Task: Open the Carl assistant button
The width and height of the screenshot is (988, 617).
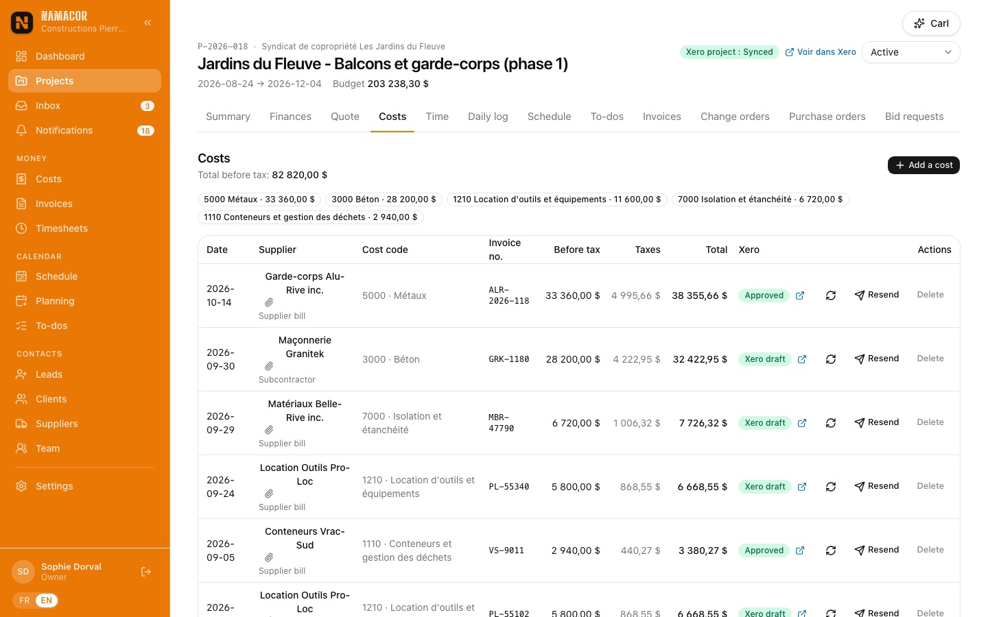Action: (x=931, y=23)
